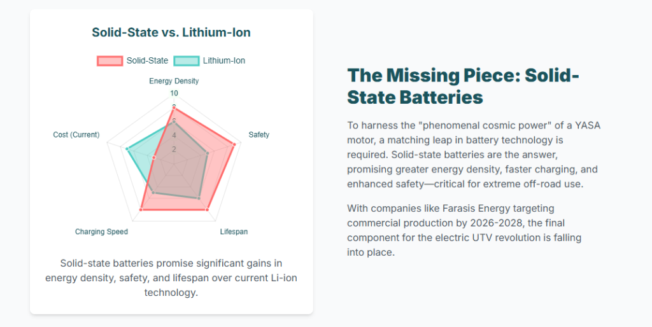Click the Solid-State Cost data point
The height and width of the screenshot is (327, 652).
tap(153, 157)
